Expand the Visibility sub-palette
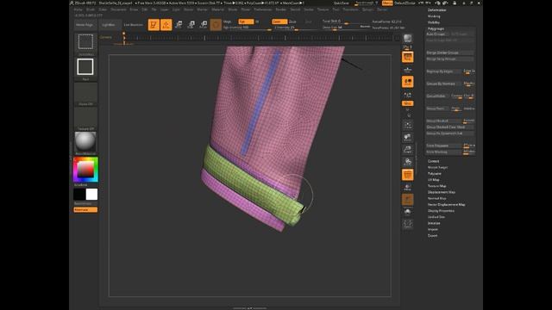Image resolution: width=552 pixels, height=310 pixels. 434,22
